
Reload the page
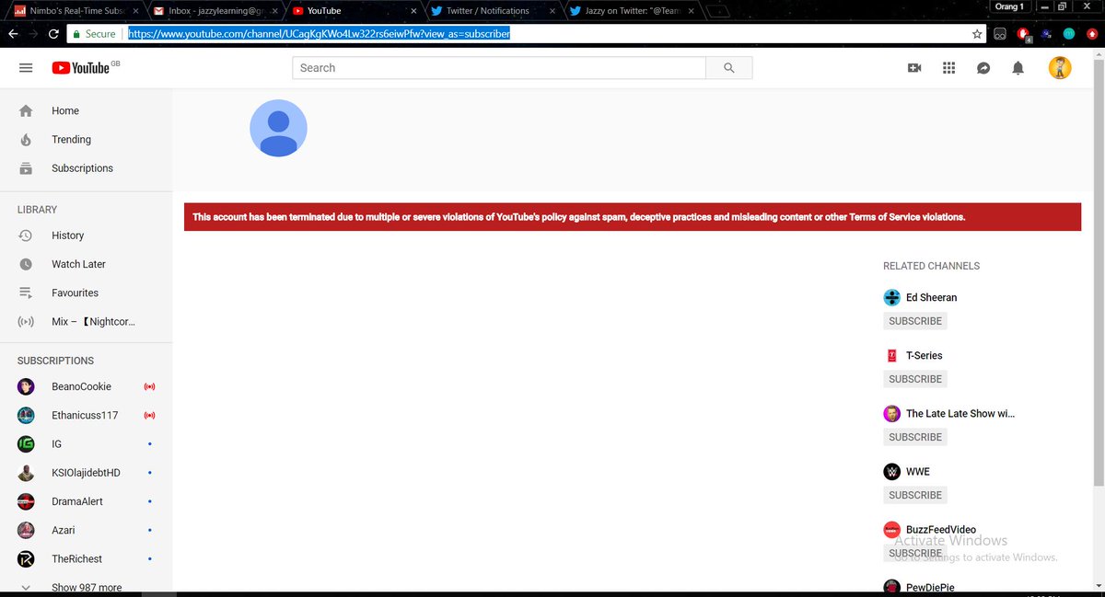[x=53, y=34]
